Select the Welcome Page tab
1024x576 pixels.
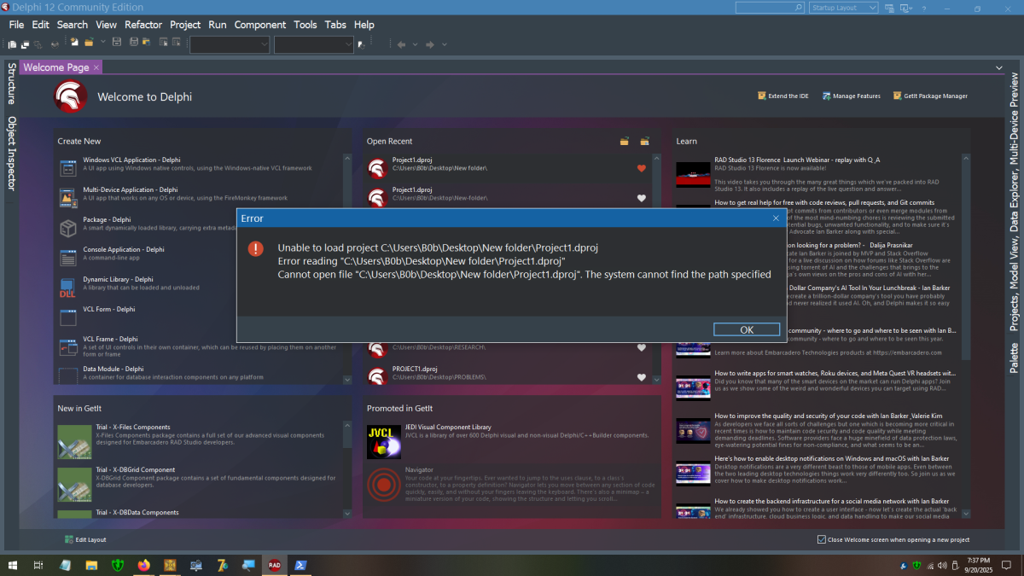coord(55,67)
